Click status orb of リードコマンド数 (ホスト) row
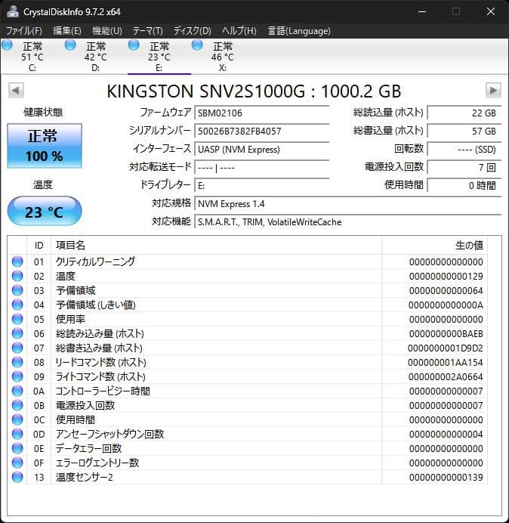Viewport: 509px width, 523px height. pos(17,362)
